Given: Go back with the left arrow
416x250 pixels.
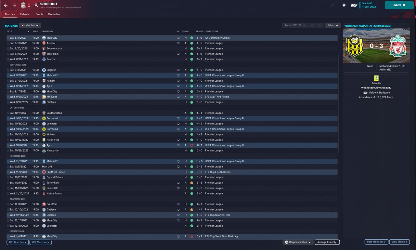Looking at the screenshot, I should coord(6,6).
